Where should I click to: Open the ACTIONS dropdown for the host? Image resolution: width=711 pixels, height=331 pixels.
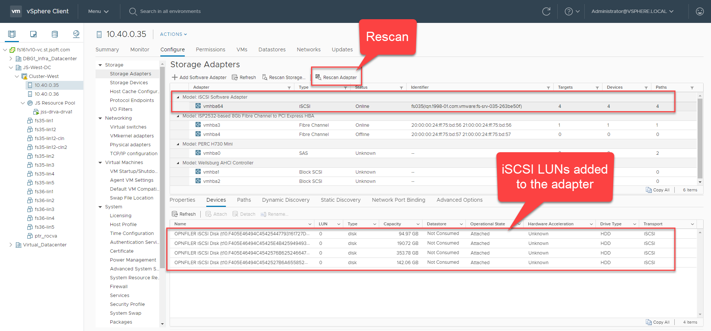pyautogui.click(x=173, y=34)
